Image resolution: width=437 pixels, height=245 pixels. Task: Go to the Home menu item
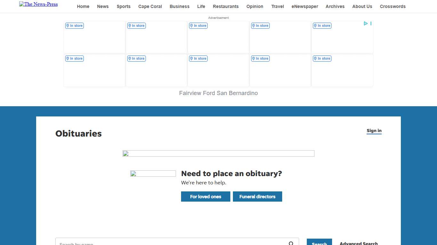pos(83,6)
